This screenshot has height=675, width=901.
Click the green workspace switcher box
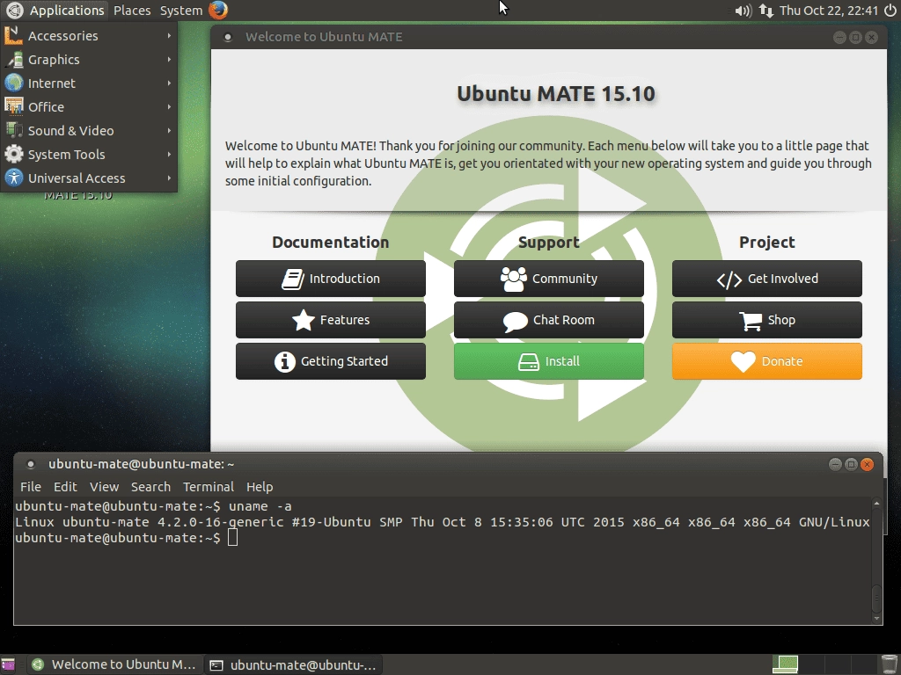pyautogui.click(x=785, y=664)
